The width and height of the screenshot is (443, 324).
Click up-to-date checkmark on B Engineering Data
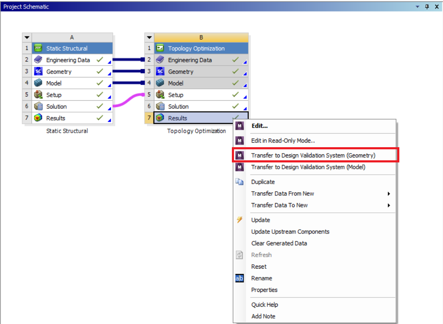click(235, 60)
